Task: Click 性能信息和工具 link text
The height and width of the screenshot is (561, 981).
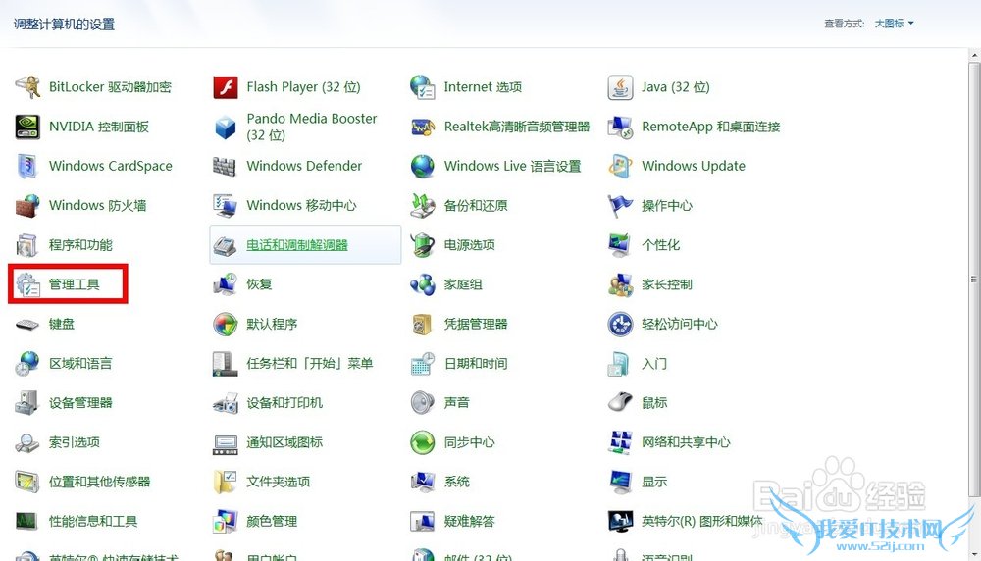Action: coord(93,521)
